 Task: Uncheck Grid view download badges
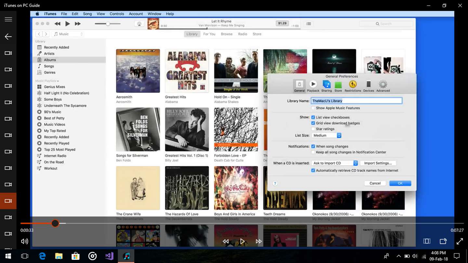(x=313, y=123)
